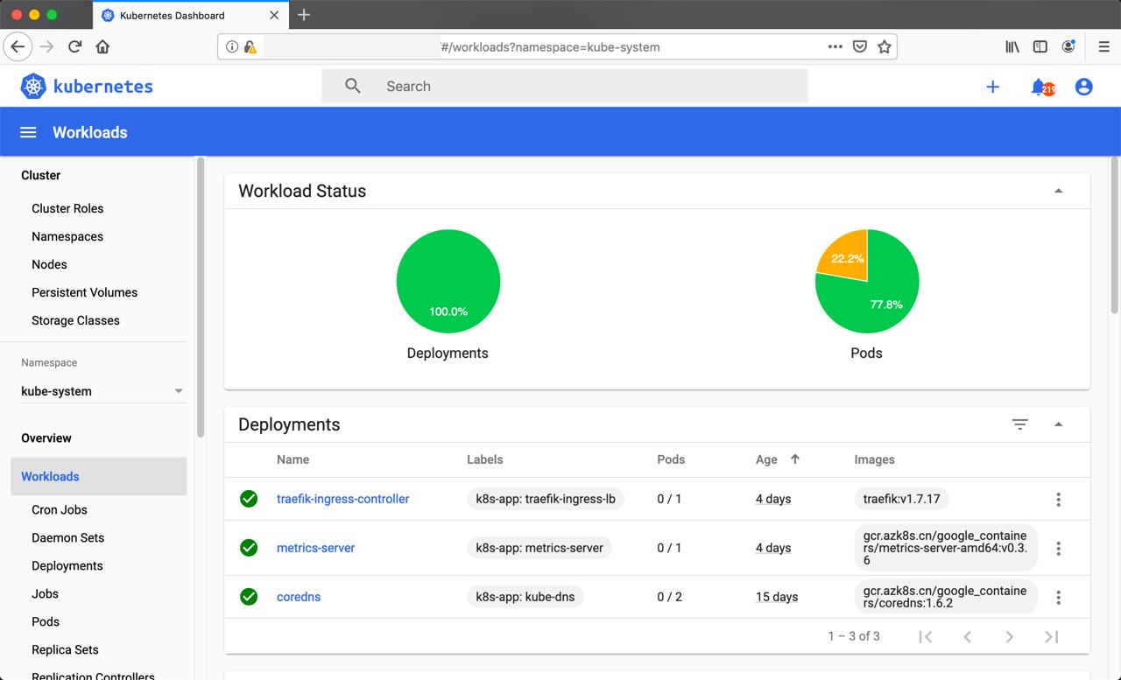Open actions menu for traefik-ingress-controller row
1121x680 pixels.
(1058, 499)
